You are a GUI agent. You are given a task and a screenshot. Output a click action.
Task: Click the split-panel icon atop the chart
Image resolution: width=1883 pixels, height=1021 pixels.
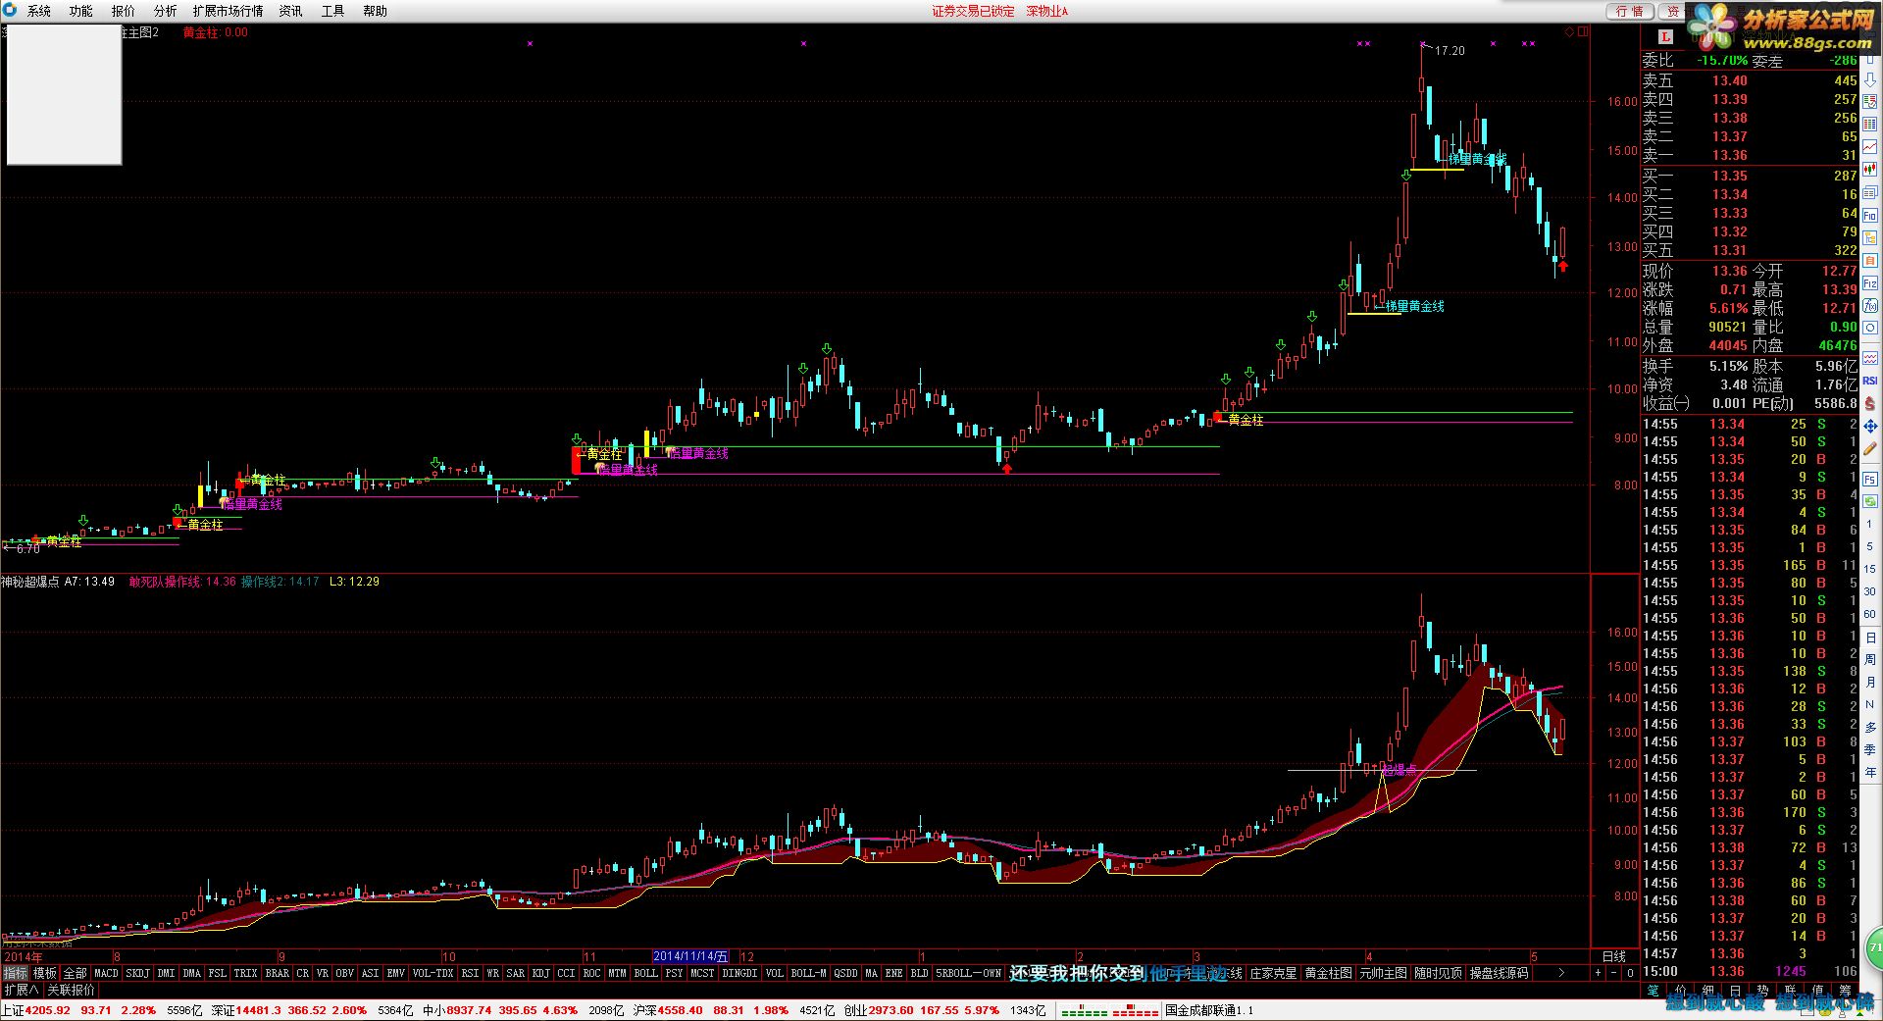coord(1583,32)
